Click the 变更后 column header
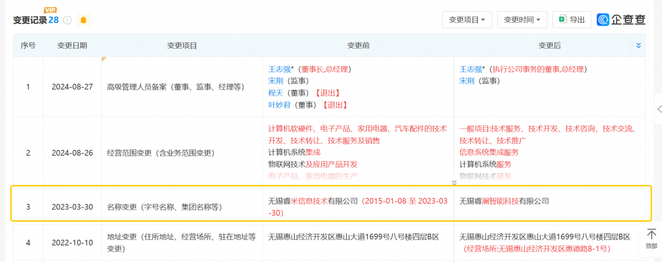The width and height of the screenshot is (662, 262). click(549, 45)
